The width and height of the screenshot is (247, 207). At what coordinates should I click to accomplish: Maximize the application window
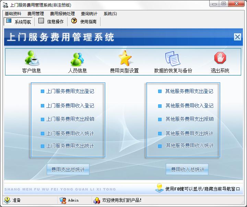point(224,4)
